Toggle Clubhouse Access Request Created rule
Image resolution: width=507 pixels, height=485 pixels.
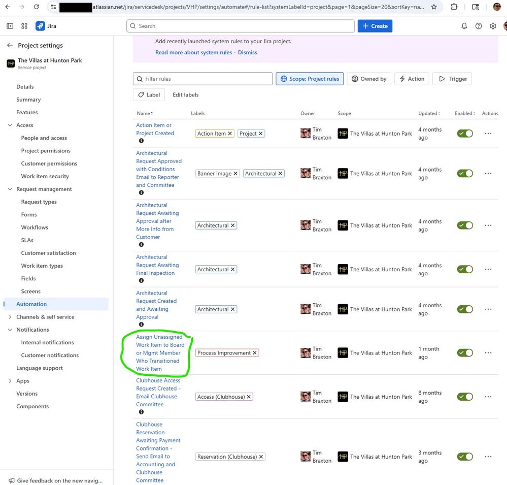(x=465, y=397)
